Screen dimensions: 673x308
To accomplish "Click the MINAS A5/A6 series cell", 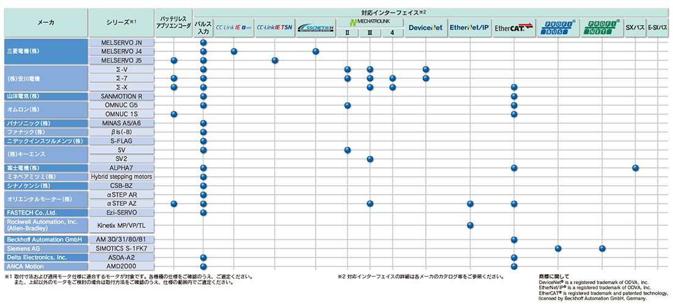I will coord(122,123).
